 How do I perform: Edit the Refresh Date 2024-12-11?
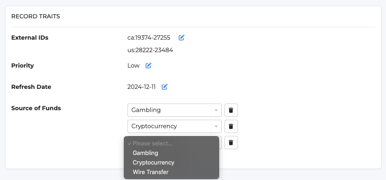[164, 87]
